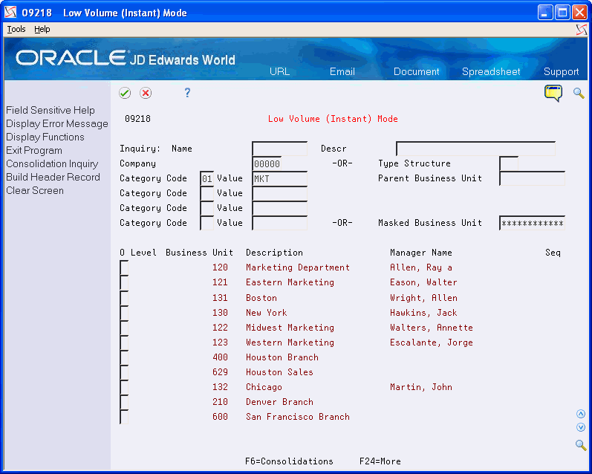Click option field for Chicago row

click(x=124, y=387)
